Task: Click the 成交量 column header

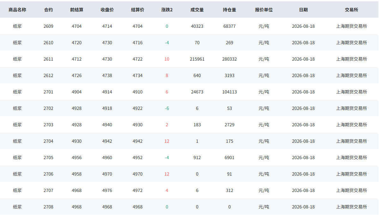Action: [197, 10]
